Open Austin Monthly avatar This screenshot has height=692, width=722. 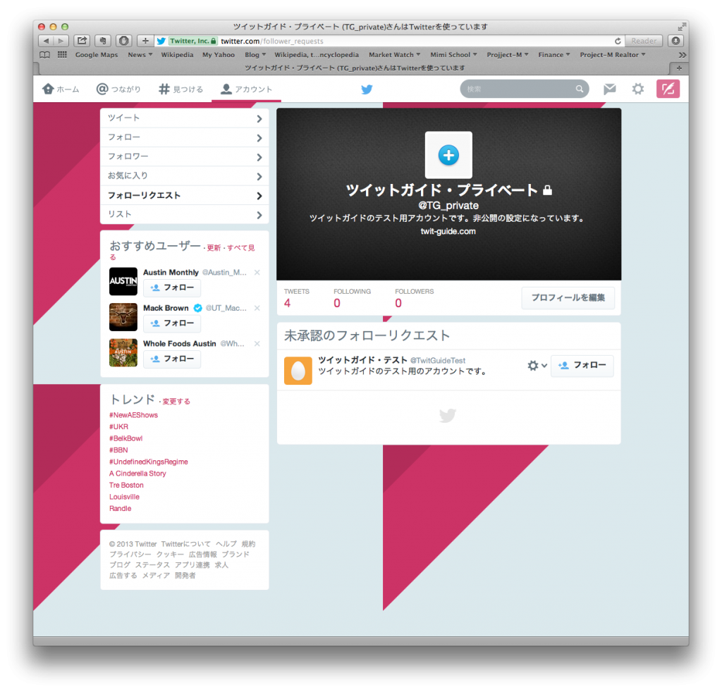(x=123, y=281)
